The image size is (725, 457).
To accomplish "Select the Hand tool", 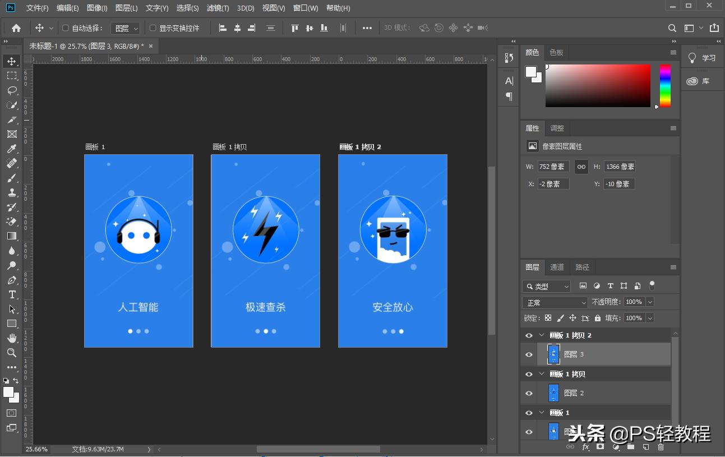I will pos(12,338).
